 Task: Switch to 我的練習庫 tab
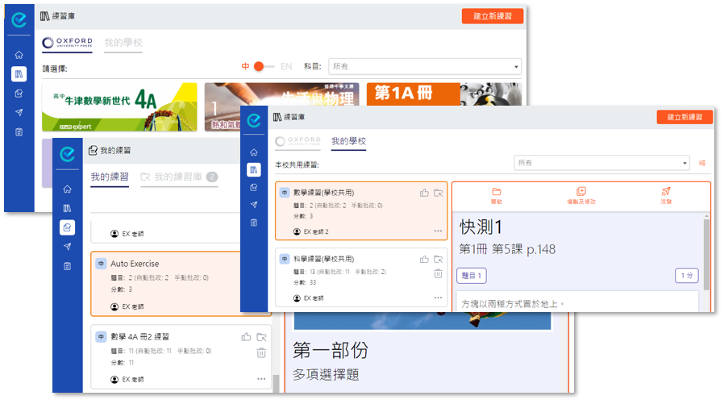[x=178, y=177]
